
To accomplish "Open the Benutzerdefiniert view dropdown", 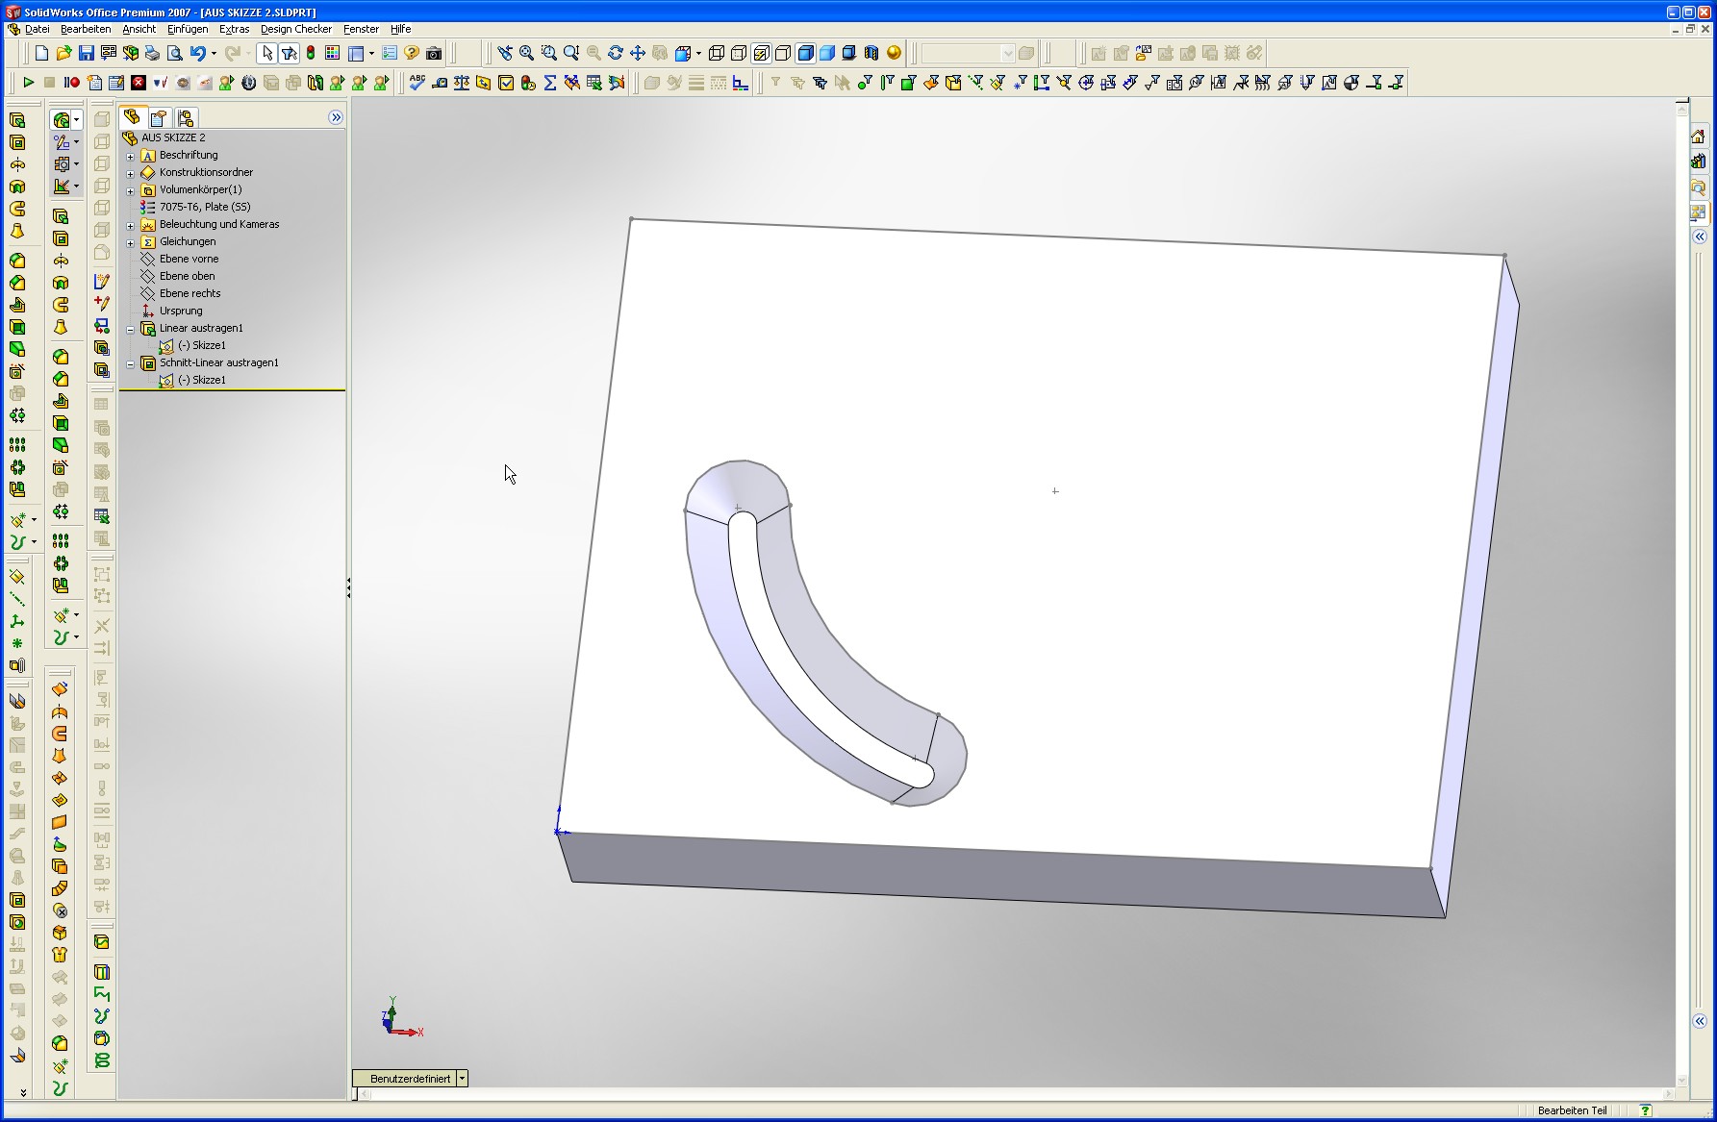I will 462,1079.
